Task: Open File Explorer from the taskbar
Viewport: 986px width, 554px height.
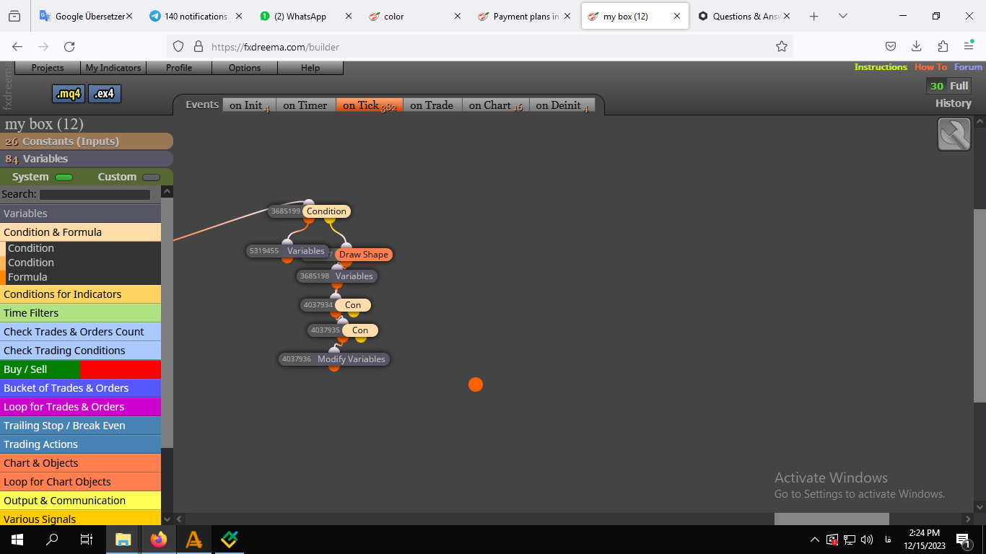Action: coord(123,539)
